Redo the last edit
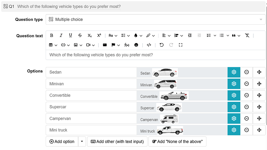Image resolution: width=267 pixels, height=150 pixels. tap(171, 45)
